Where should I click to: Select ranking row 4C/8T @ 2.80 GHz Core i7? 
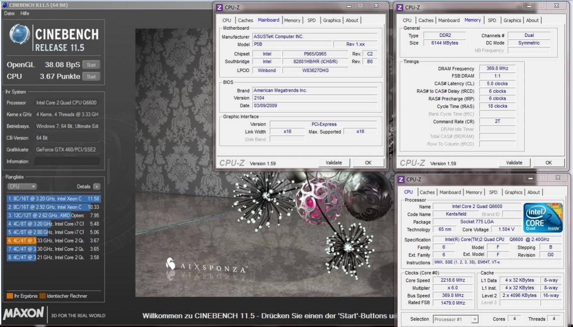54,232
